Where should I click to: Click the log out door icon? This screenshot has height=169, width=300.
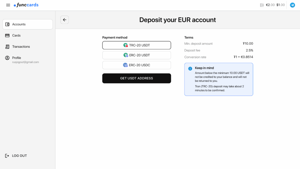pyautogui.click(x=7, y=156)
